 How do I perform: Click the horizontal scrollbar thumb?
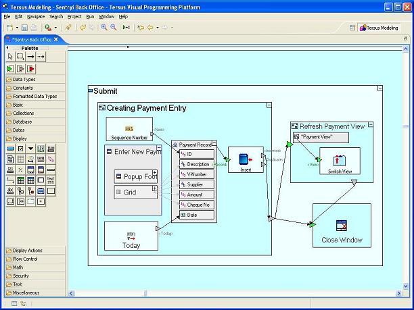(x=145, y=293)
